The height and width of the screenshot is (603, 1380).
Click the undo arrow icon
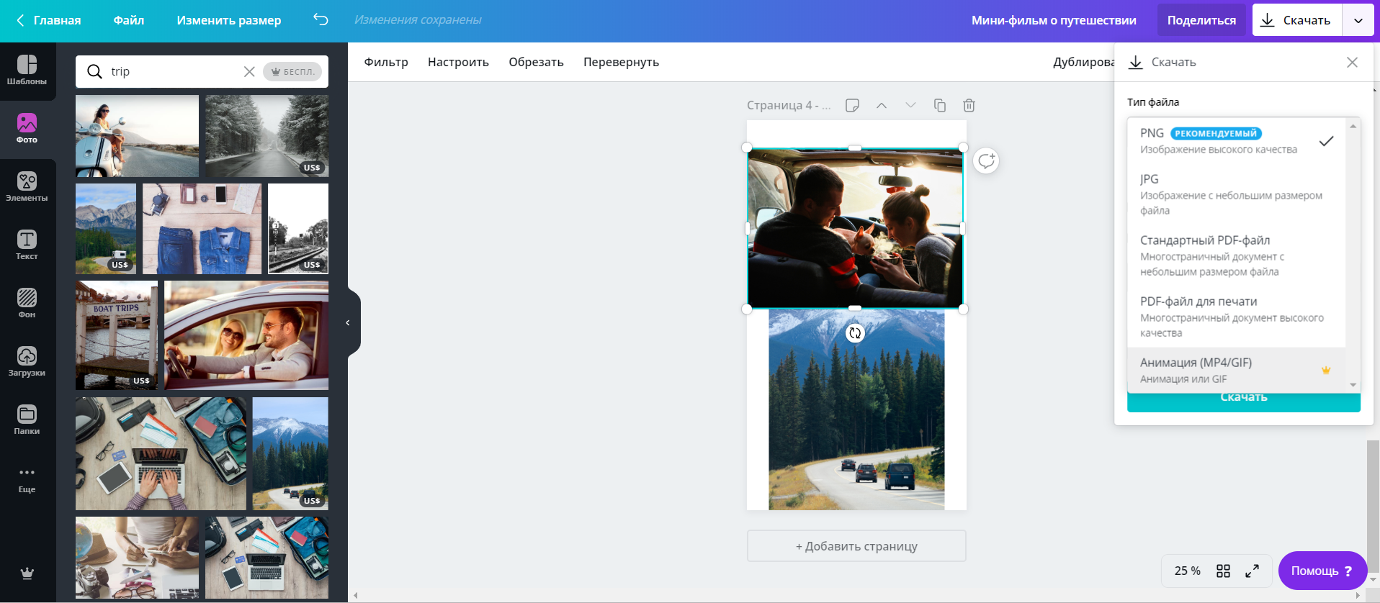[x=321, y=20]
